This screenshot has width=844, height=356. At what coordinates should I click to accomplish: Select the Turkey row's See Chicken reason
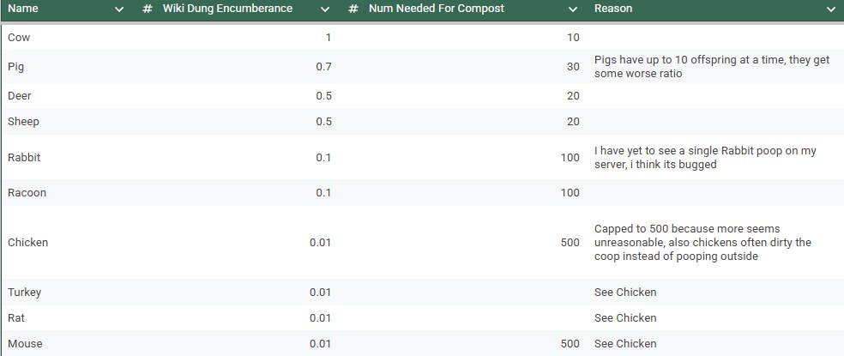pos(625,293)
